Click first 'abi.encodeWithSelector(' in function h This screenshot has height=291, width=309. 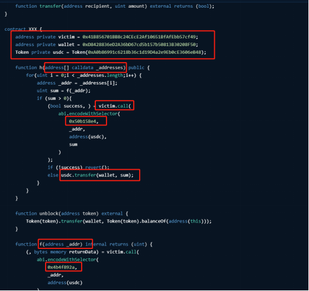[89, 114]
